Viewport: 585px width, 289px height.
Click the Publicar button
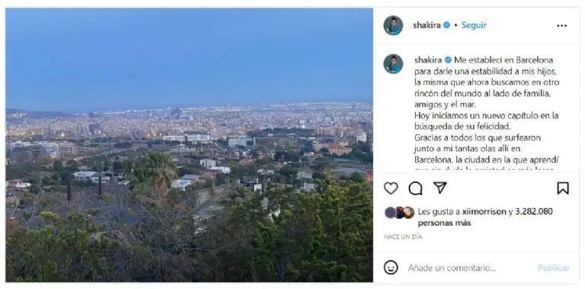554,268
